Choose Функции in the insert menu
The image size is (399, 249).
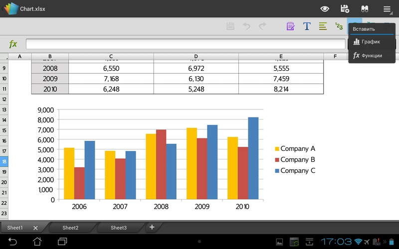tap(372, 55)
